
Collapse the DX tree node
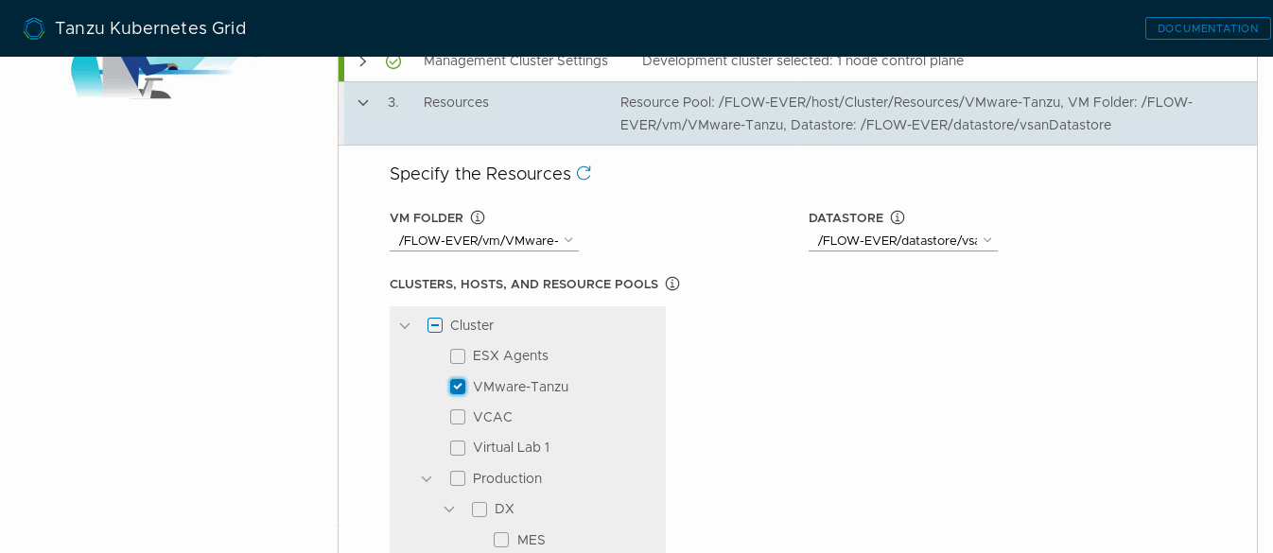[x=449, y=510]
